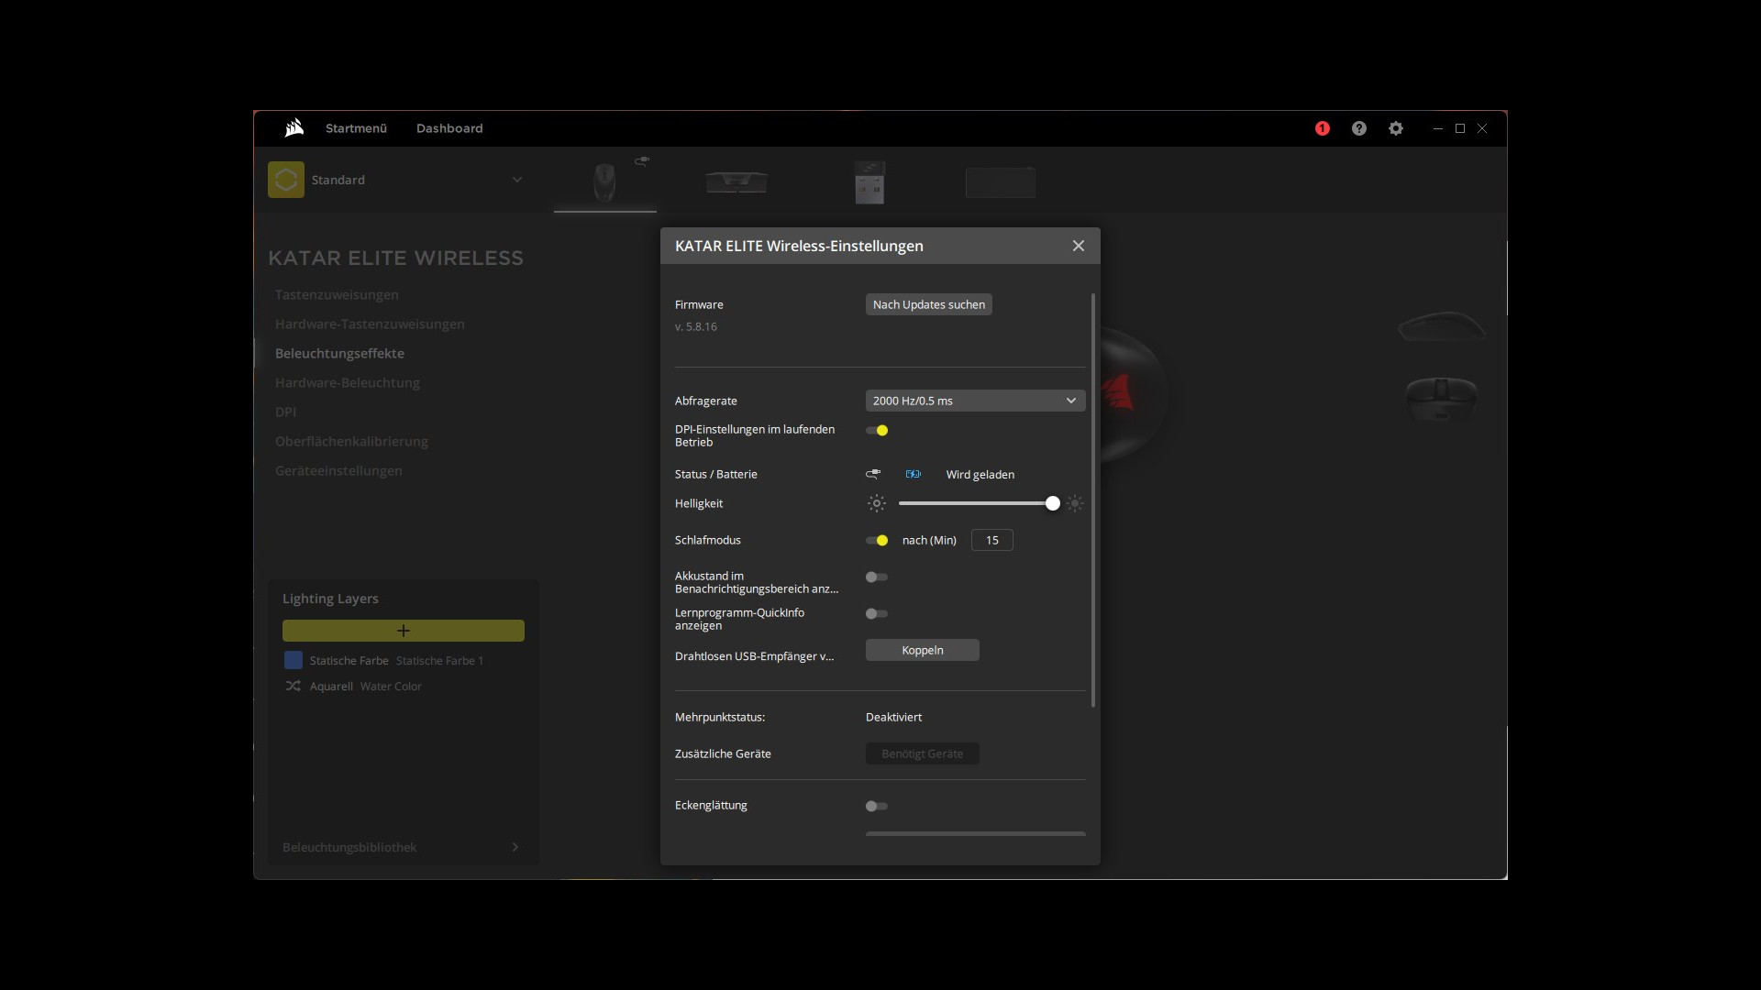
Task: Open global settings gear icon
Action: [1395, 128]
